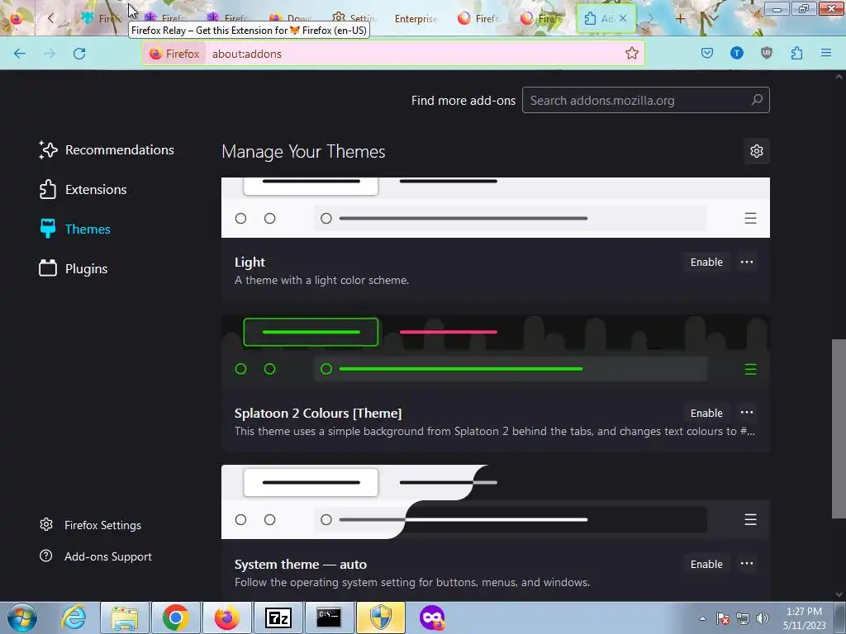The image size is (846, 634).
Task: Open the purple mask private browsing icon
Action: pos(431,617)
